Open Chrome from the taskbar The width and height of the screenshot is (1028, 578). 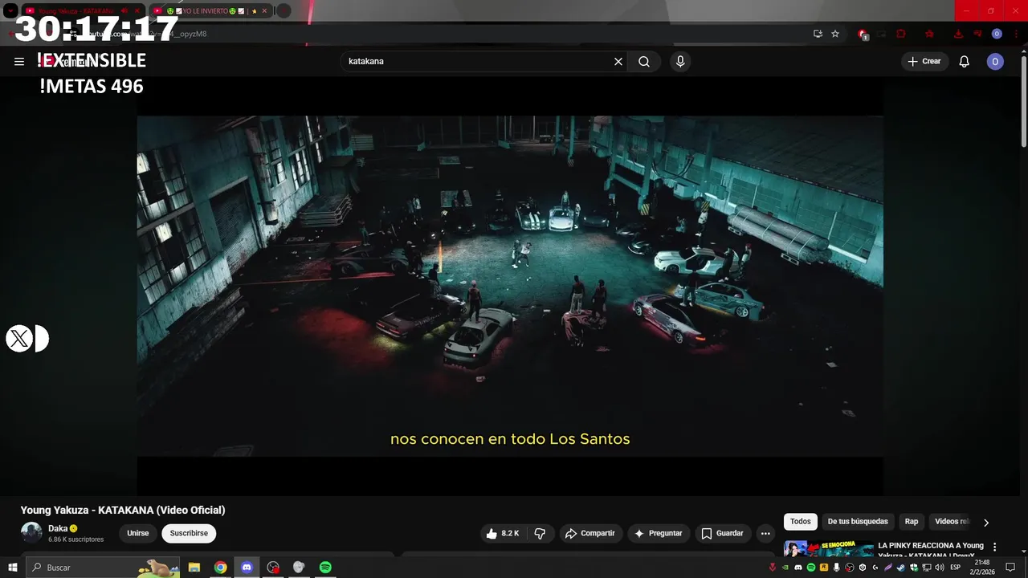pos(220,568)
